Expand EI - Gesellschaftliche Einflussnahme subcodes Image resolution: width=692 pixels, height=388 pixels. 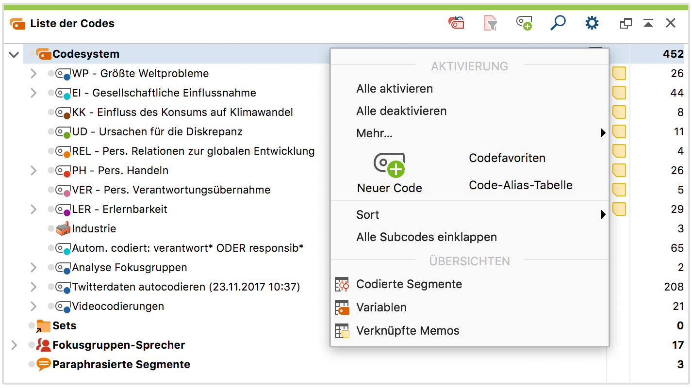click(x=33, y=93)
